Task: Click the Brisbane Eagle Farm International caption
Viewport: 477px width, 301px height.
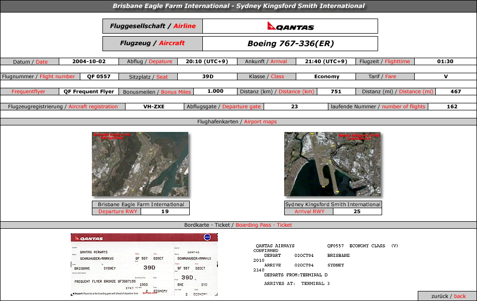Action: click(141, 204)
